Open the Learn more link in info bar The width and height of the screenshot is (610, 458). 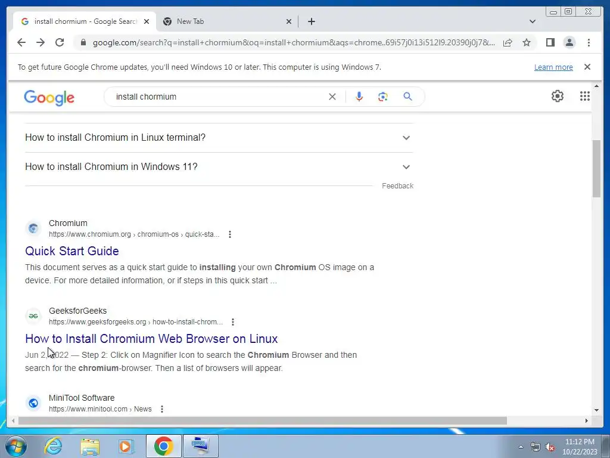click(553, 67)
